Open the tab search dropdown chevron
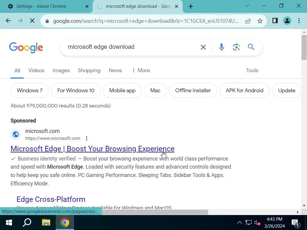 [x=247, y=6]
